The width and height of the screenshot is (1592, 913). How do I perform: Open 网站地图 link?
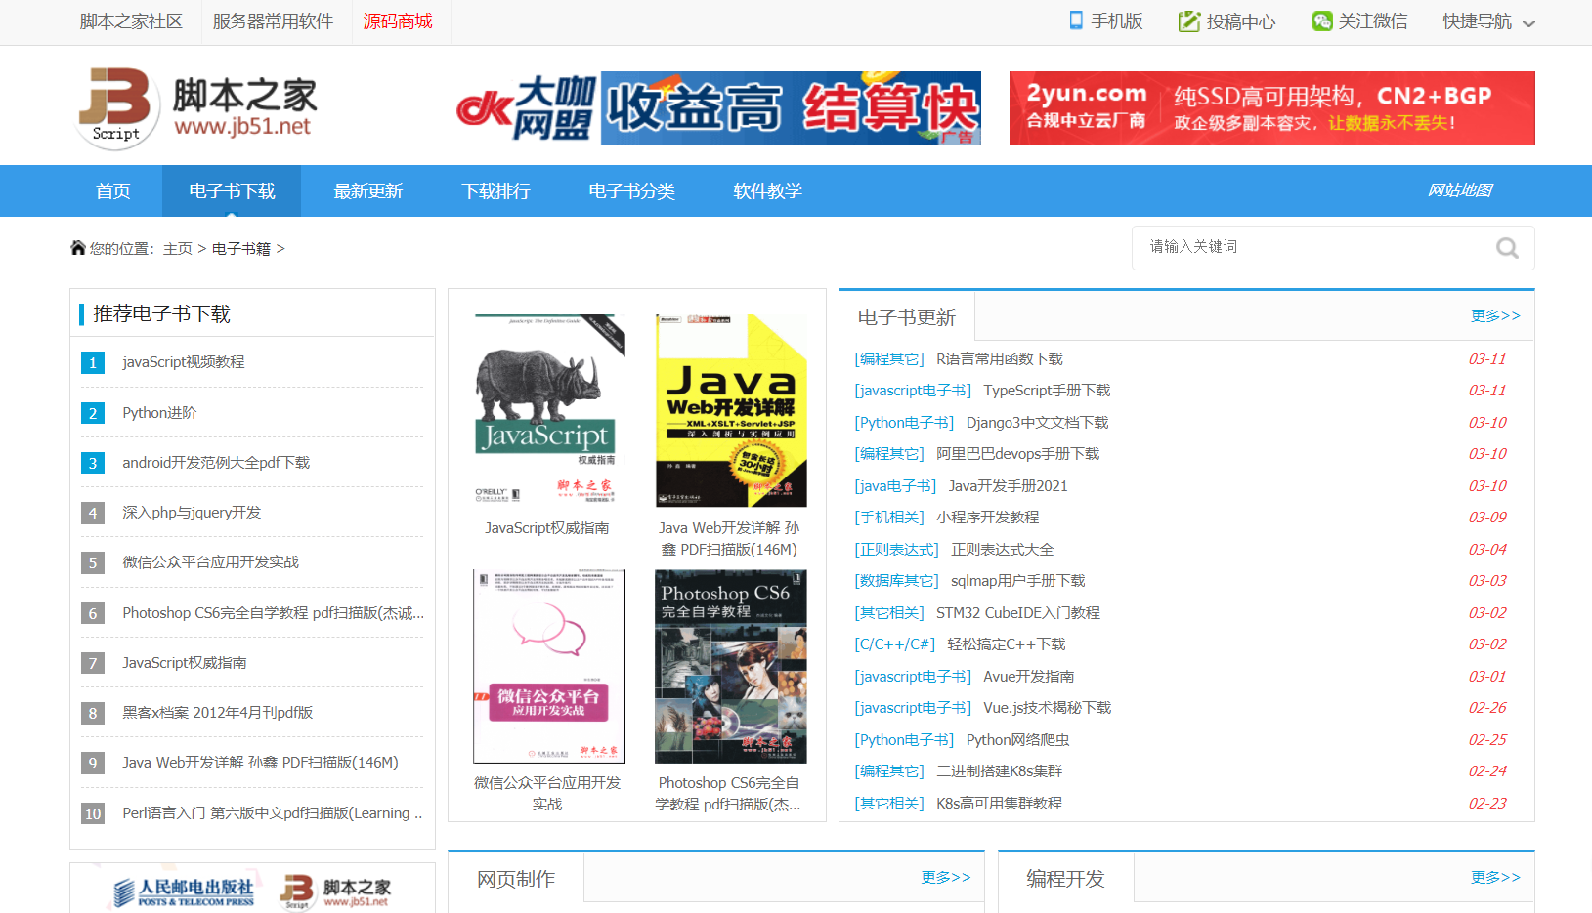click(x=1460, y=190)
